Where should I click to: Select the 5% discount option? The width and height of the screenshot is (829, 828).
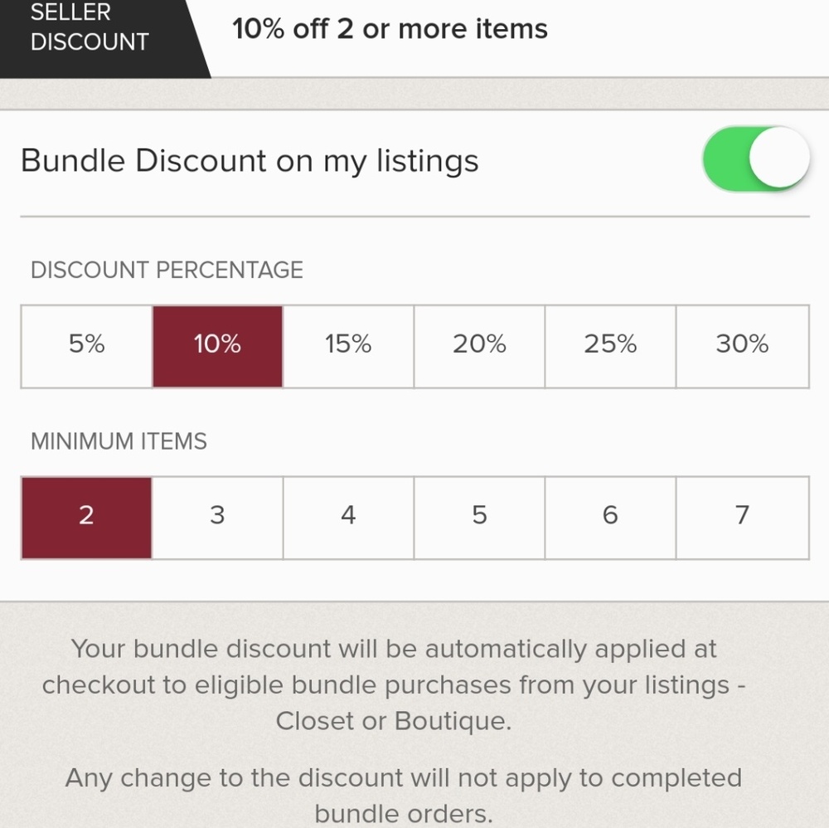tap(85, 346)
